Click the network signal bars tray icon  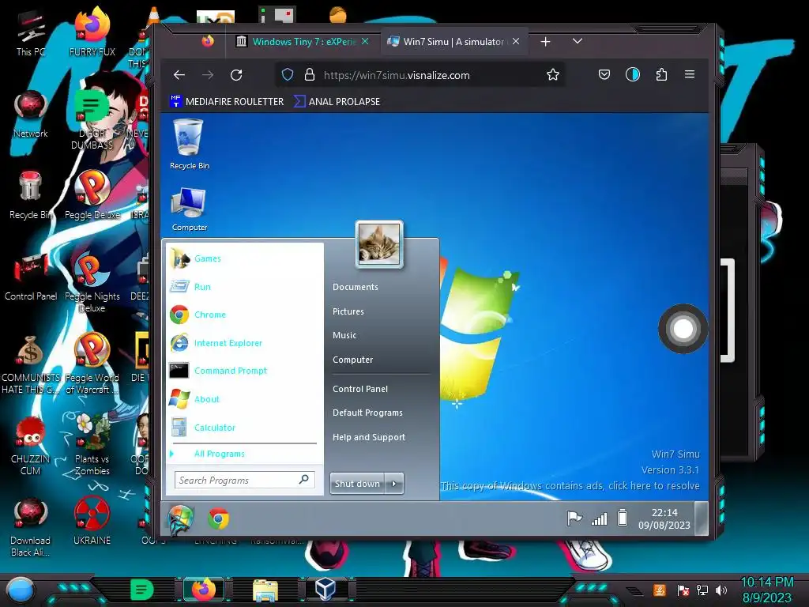[x=599, y=518]
